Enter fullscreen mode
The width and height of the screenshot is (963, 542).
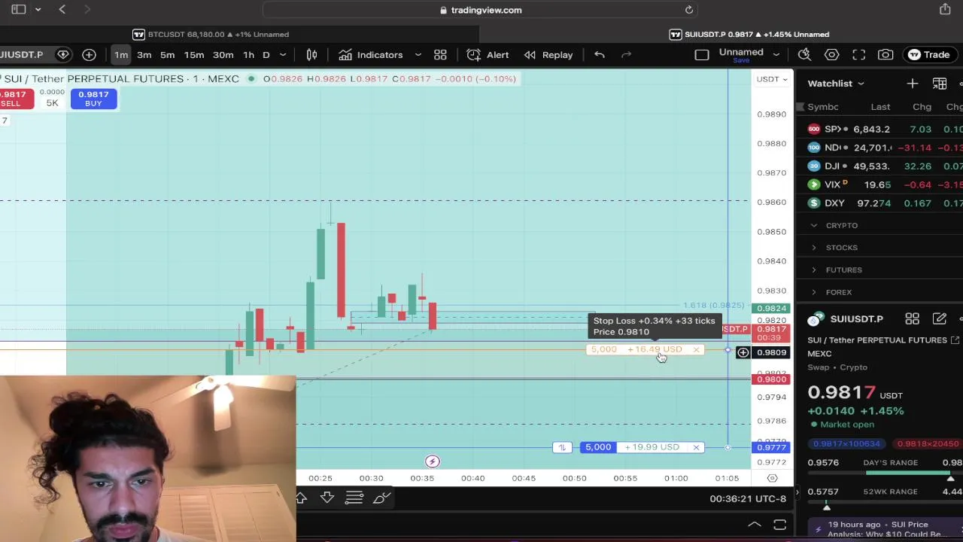coord(858,54)
